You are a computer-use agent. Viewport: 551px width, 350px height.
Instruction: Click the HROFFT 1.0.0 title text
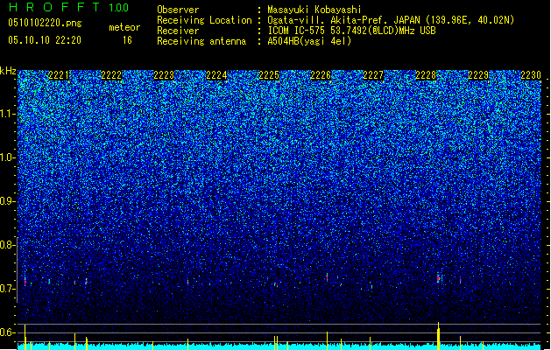click(69, 7)
